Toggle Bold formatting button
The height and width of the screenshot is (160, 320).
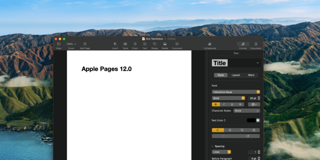point(216,104)
